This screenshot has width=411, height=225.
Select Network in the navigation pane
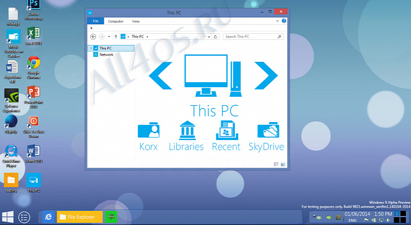tap(103, 55)
